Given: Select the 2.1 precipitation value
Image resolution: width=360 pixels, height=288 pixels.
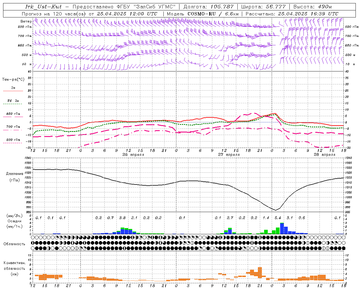Looking at the screenshot, I should coord(134,218).
